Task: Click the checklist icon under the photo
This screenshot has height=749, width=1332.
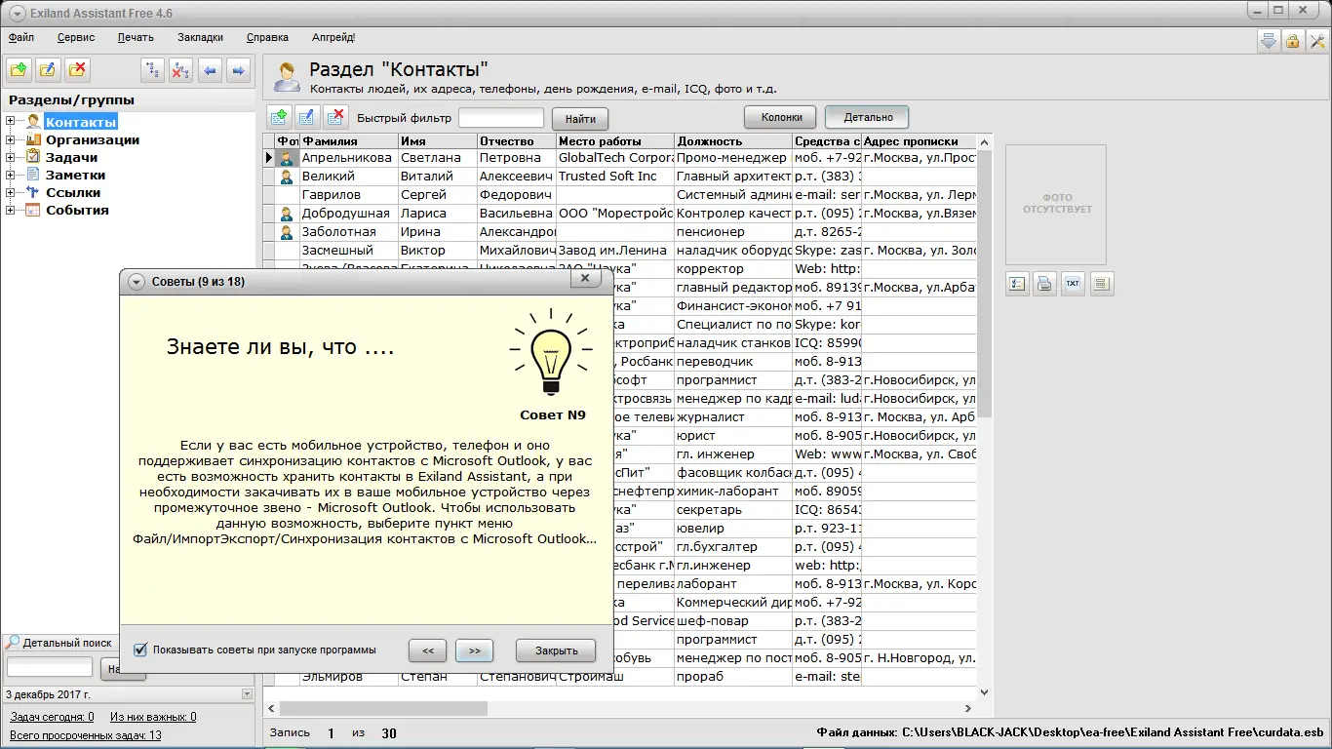Action: (1017, 284)
